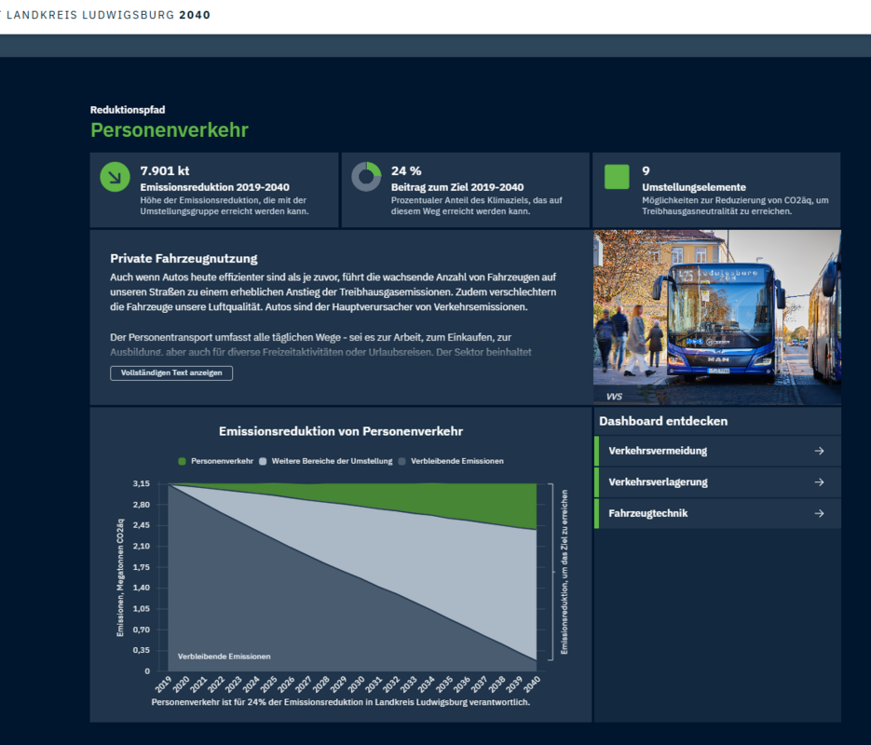Screen dimensions: 871x745
Task: Click the green square Umstellungselemente icon
Action: [617, 176]
